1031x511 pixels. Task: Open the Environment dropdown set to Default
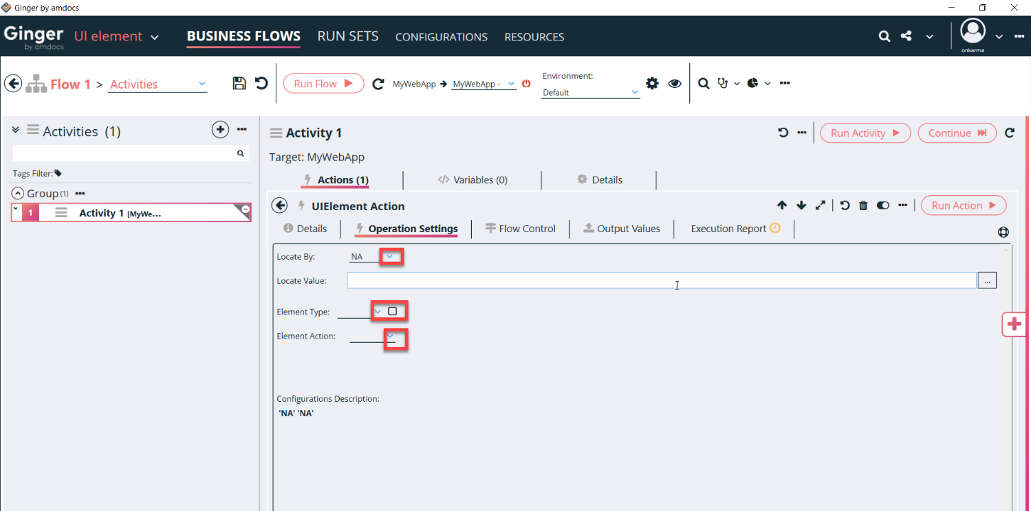[590, 92]
